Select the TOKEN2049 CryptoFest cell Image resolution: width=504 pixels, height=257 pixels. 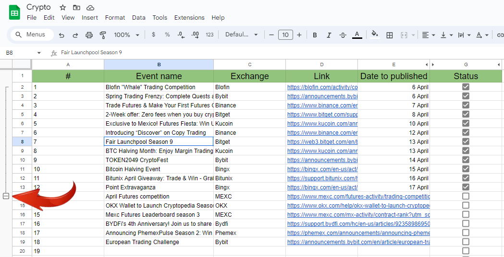point(159,160)
